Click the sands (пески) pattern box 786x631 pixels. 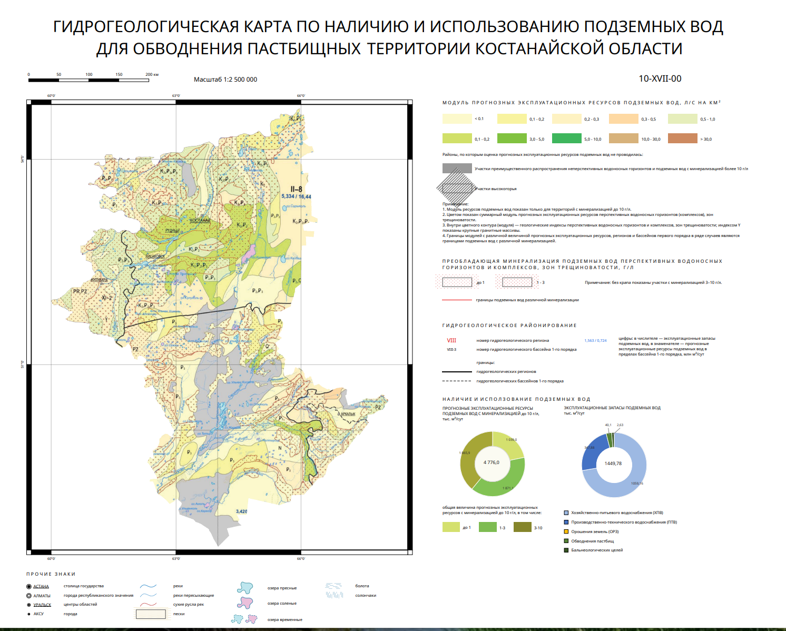151,614
